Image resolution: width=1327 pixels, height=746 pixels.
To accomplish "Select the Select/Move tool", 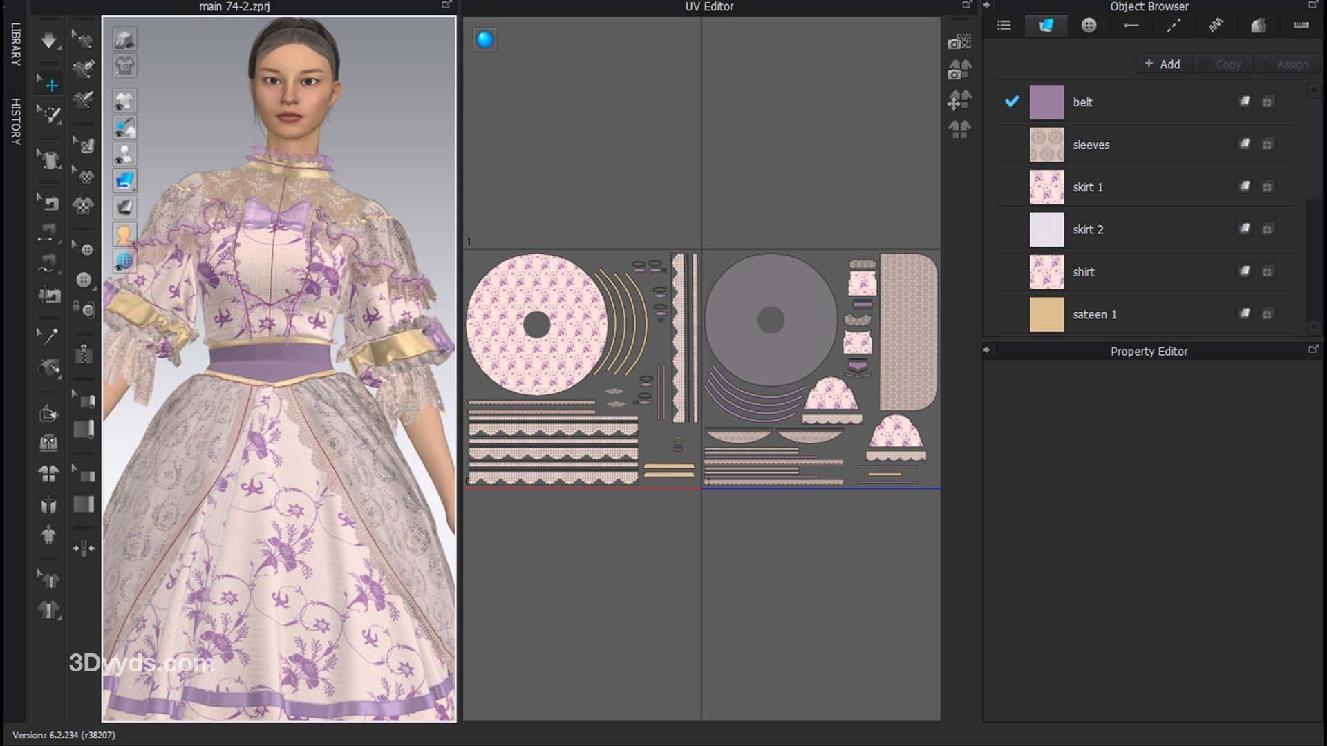I will (x=50, y=85).
